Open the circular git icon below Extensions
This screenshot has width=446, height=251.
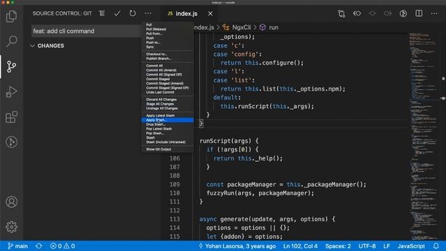point(11,142)
